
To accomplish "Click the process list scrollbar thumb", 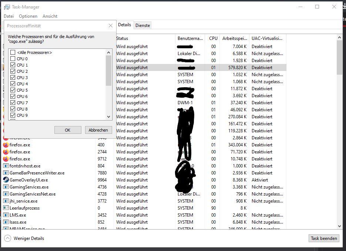I will point(339,58).
